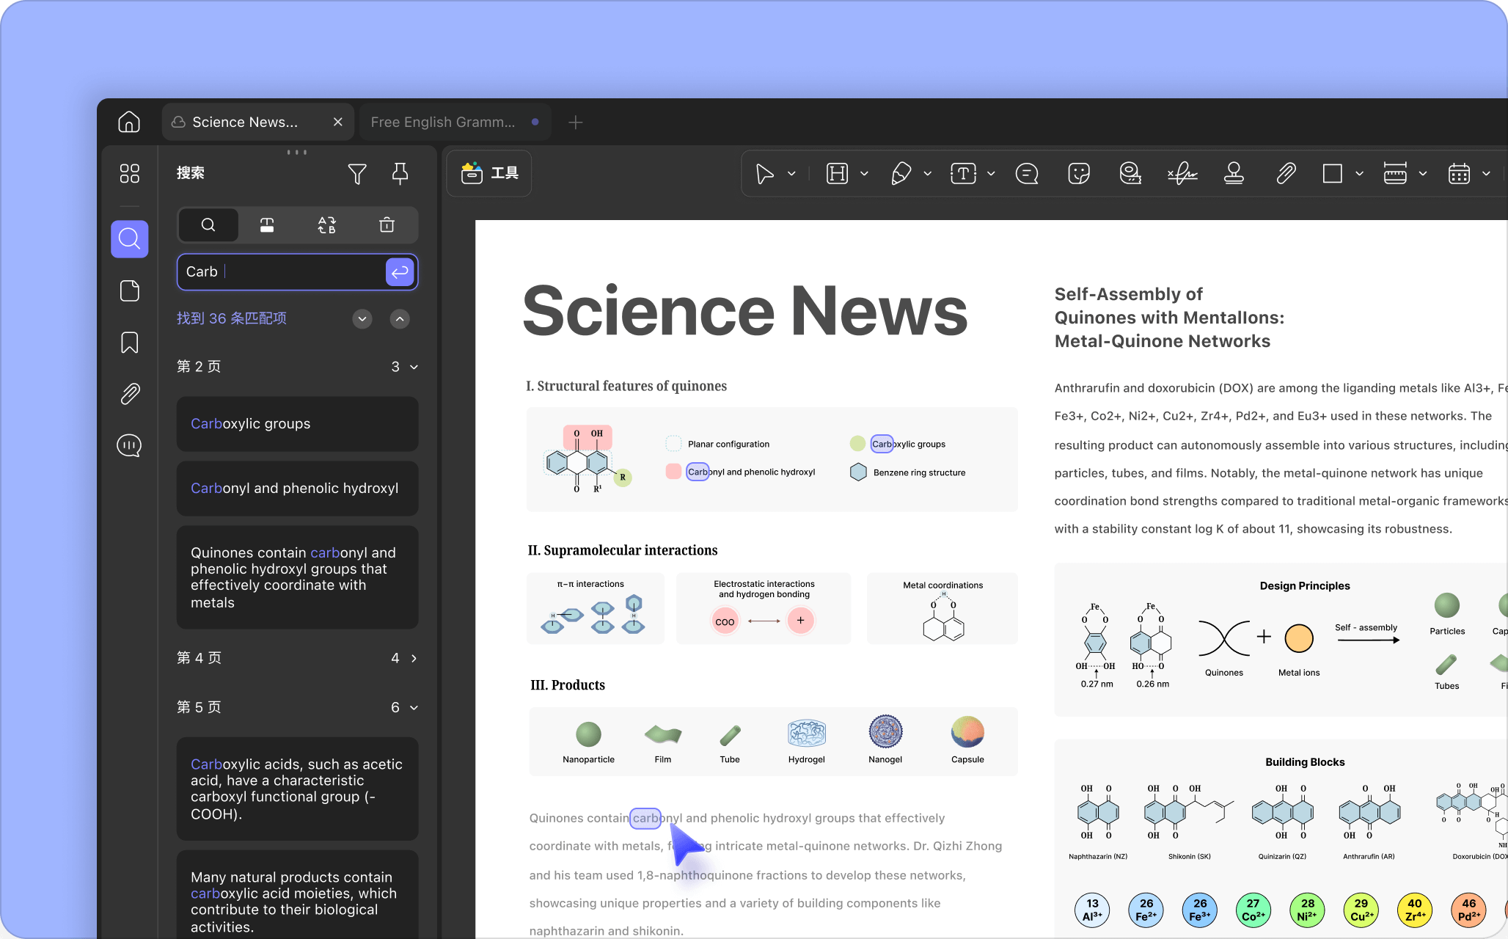Open the attachments sidebar panel
The image size is (1508, 939).
129,394
